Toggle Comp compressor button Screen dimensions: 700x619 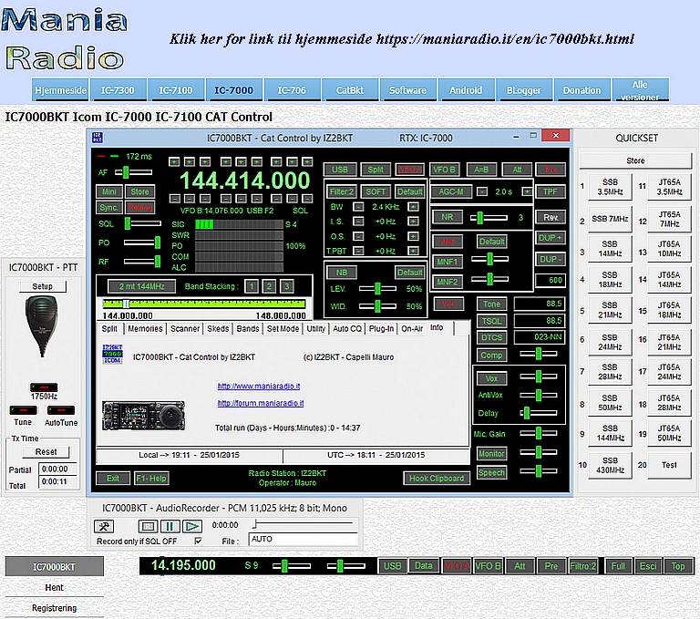491,355
